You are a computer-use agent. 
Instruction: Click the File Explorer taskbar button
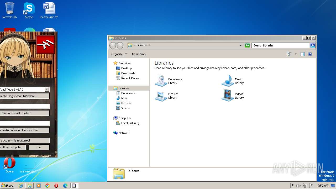pos(30,186)
